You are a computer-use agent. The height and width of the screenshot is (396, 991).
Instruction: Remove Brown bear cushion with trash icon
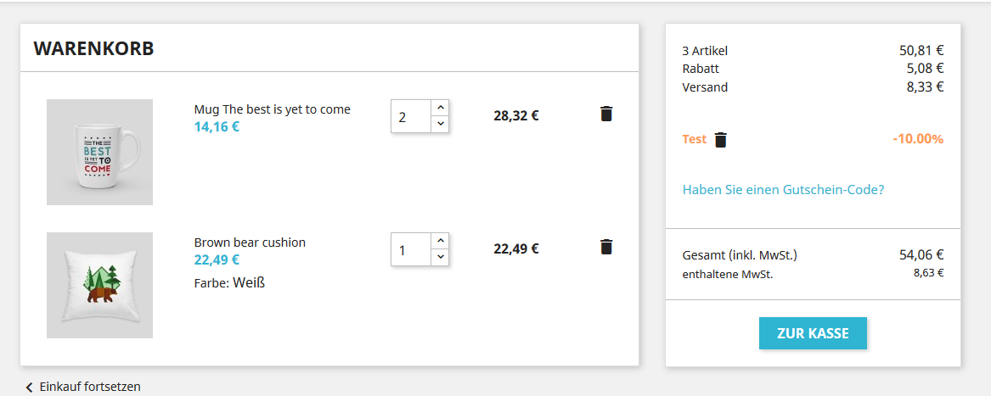click(606, 247)
